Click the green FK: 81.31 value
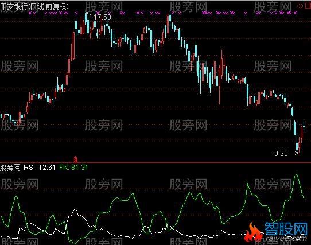The image size is (311, 245). 73,168
